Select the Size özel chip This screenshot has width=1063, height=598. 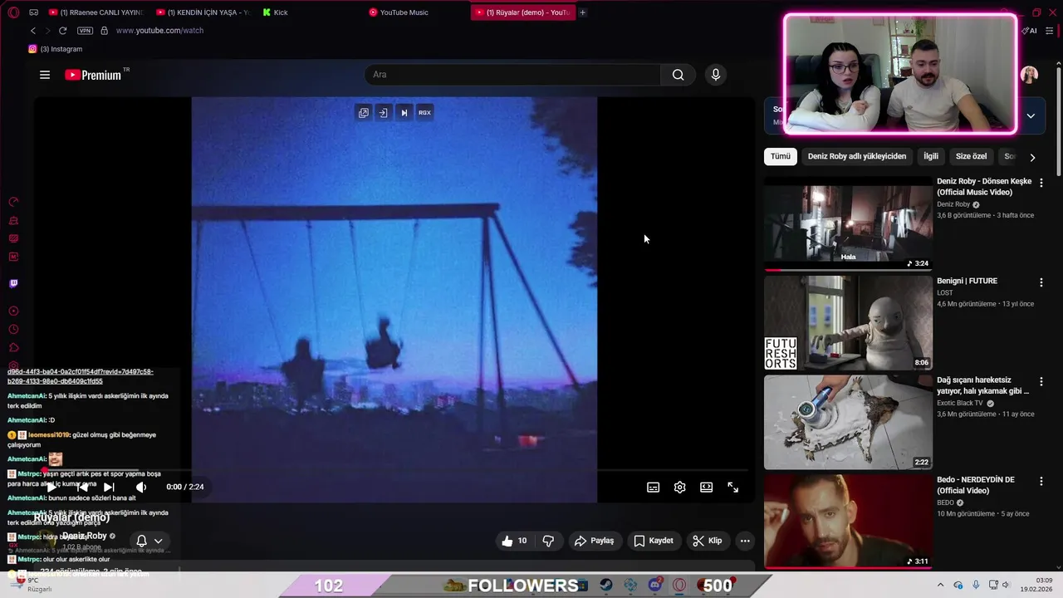pos(971,156)
